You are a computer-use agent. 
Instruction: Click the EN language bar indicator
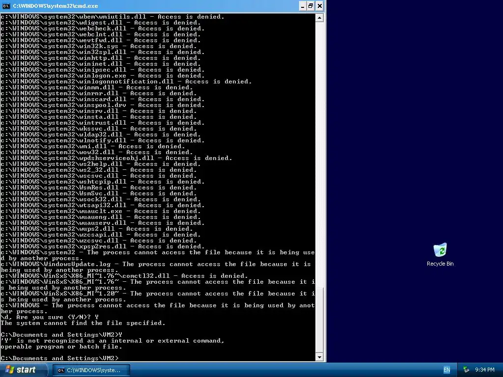(x=447, y=370)
